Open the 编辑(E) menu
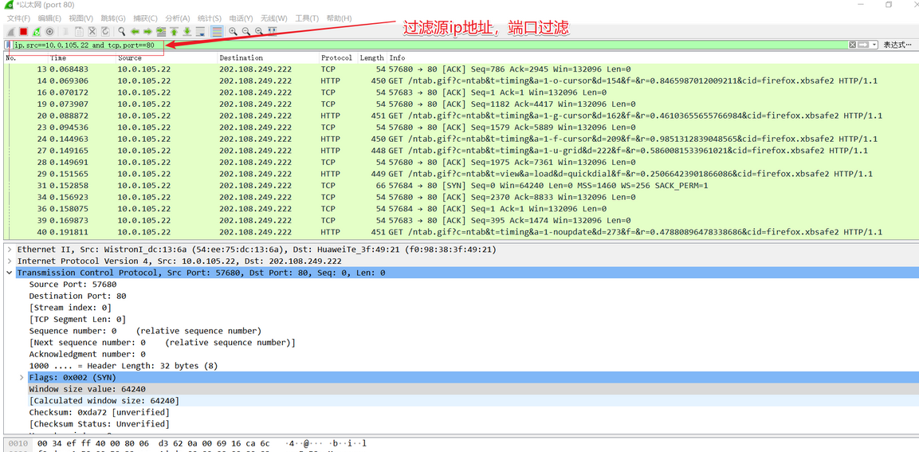This screenshot has width=919, height=452. [49, 19]
